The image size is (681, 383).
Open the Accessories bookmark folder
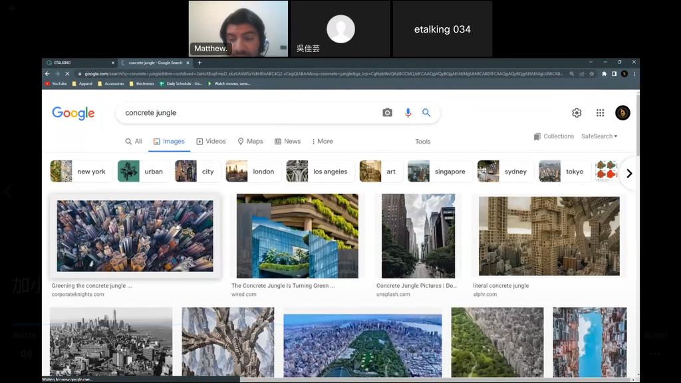point(111,84)
